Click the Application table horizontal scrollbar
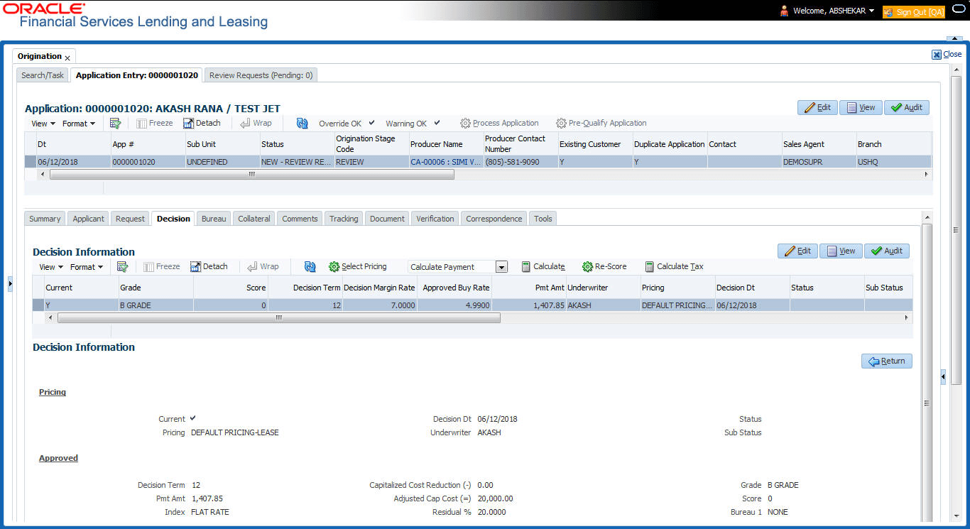This screenshot has width=970, height=529. pyautogui.click(x=251, y=174)
